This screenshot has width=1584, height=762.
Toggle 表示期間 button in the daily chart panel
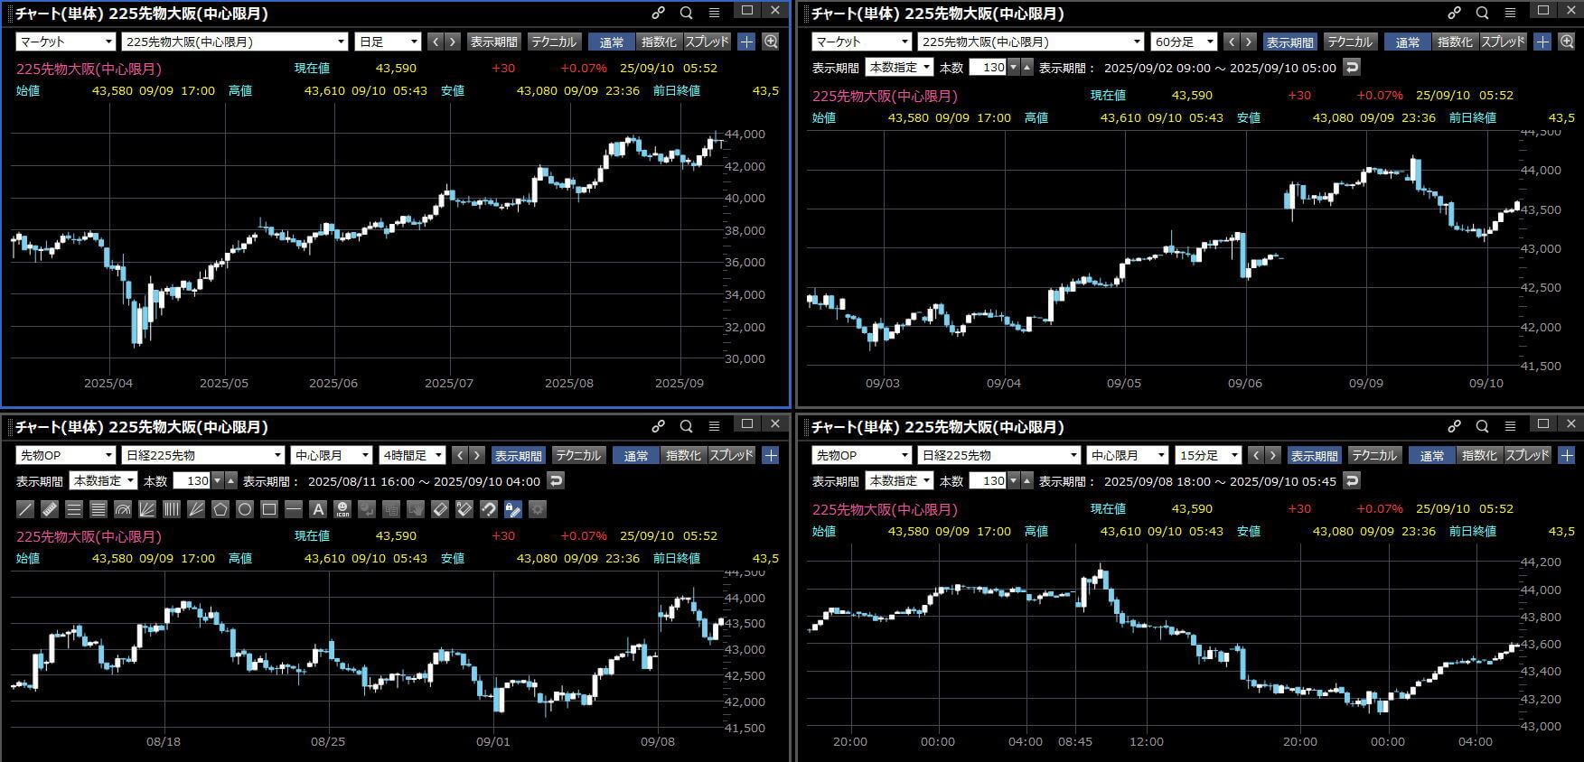493,42
